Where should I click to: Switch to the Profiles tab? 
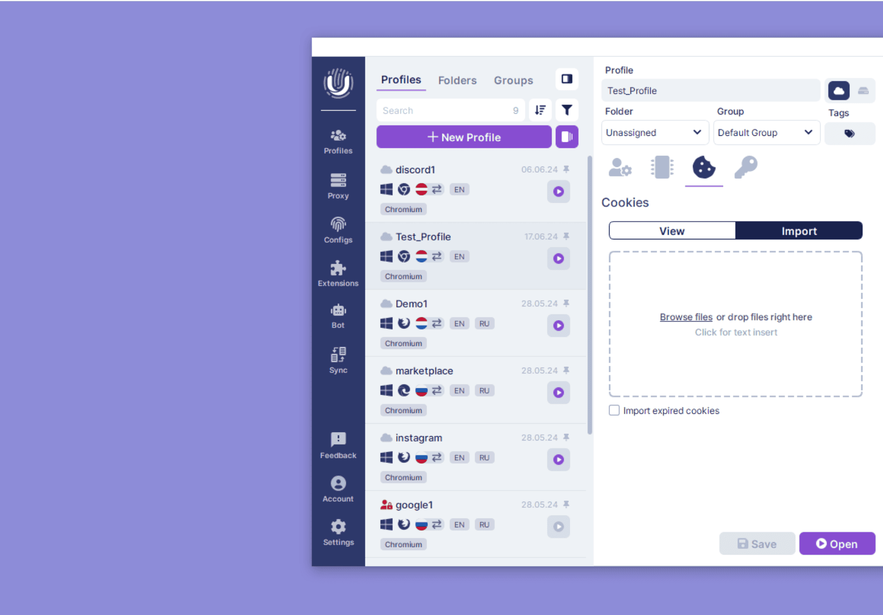(401, 80)
